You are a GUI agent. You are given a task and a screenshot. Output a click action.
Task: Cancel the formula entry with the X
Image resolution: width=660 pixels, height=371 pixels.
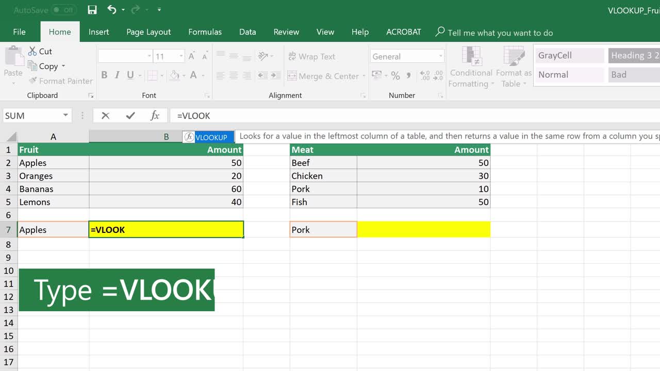(x=105, y=115)
